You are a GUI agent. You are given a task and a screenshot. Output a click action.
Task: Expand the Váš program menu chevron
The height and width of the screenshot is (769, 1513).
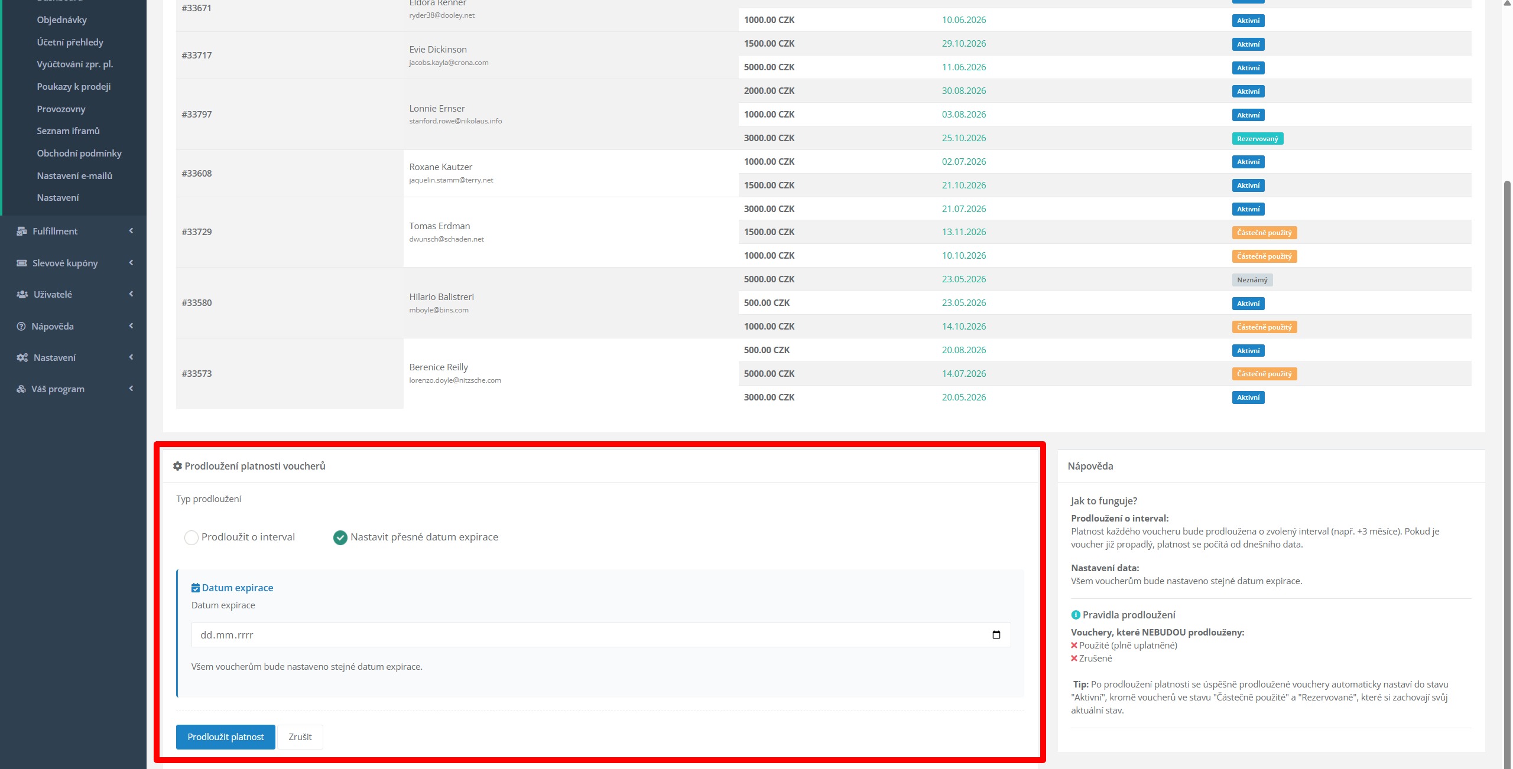point(131,389)
